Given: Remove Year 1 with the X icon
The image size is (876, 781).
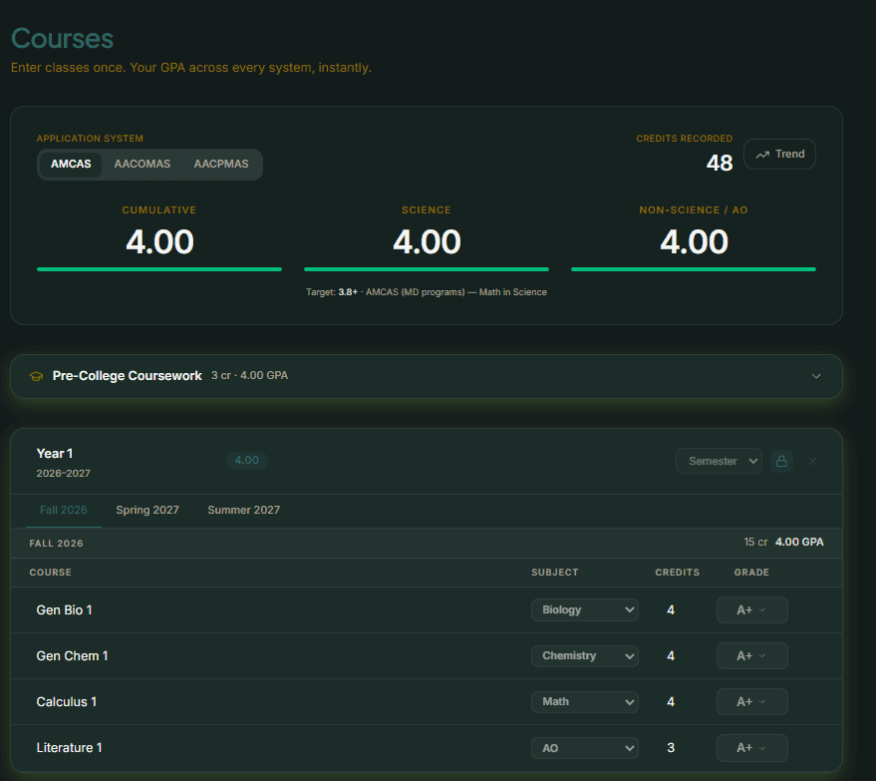Looking at the screenshot, I should [x=812, y=461].
